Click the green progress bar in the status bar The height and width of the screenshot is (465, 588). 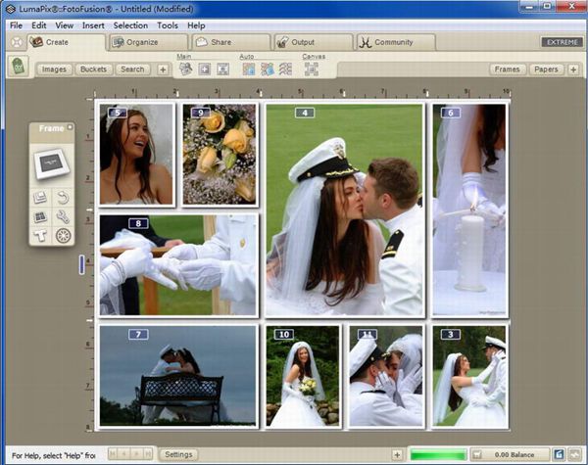pyautogui.click(x=438, y=455)
